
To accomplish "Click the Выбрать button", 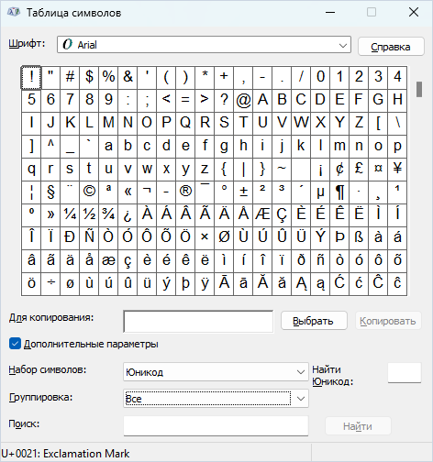I will [x=314, y=321].
